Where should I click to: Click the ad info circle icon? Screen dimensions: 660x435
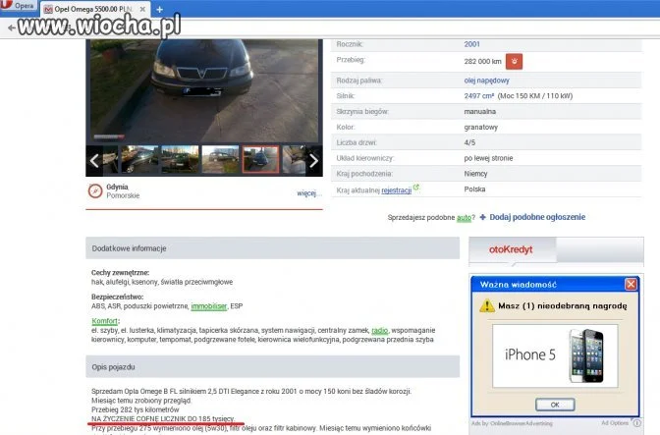[636, 423]
